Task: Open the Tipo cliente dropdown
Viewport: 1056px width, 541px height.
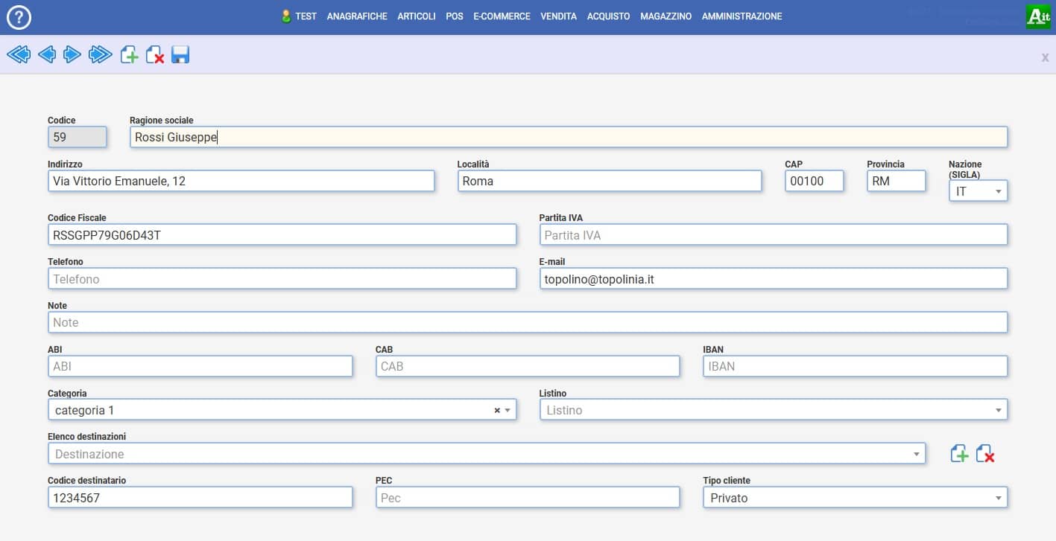Action: click(x=998, y=498)
